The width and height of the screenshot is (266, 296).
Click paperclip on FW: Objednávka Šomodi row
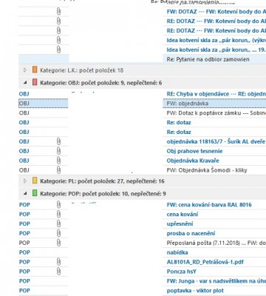(x=58, y=170)
